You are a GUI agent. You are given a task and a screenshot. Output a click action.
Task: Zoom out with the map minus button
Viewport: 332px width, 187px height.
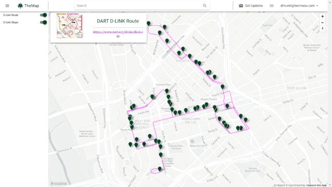(322, 22)
